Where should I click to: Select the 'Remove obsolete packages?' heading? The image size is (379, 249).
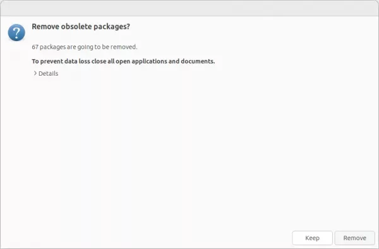(81, 26)
